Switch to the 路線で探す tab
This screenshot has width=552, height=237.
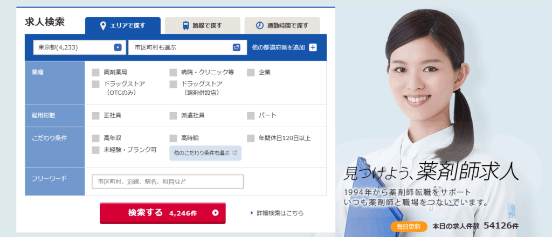click(203, 26)
